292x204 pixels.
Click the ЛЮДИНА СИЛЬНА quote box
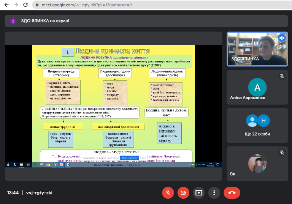[x=90, y=112]
